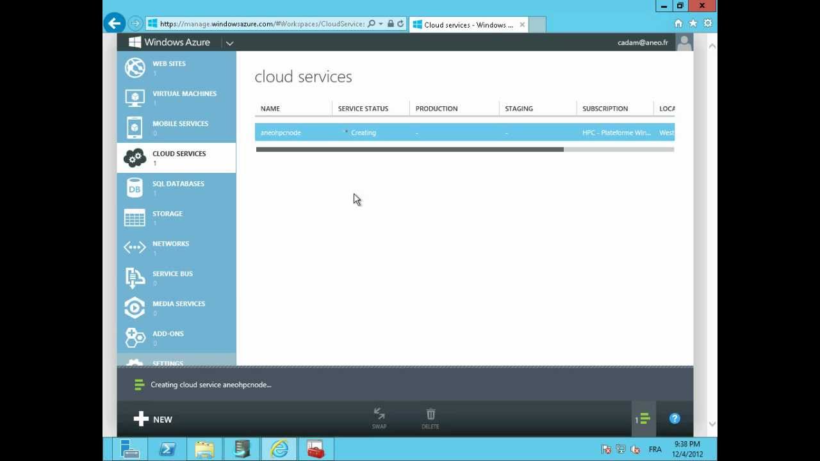Select the Virtual Machines monitor icon
Screen dimensions: 820x461
point(135,97)
